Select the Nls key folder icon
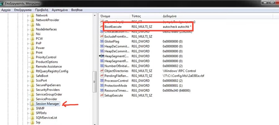This screenshot has height=125, width=279. point(32,25)
